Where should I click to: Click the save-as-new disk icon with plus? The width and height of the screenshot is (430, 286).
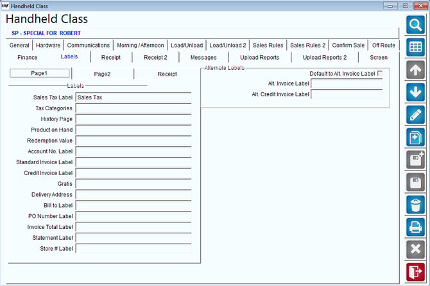coord(415,160)
